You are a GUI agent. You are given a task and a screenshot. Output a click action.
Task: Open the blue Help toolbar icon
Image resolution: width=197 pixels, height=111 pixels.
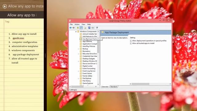coord(89,28)
